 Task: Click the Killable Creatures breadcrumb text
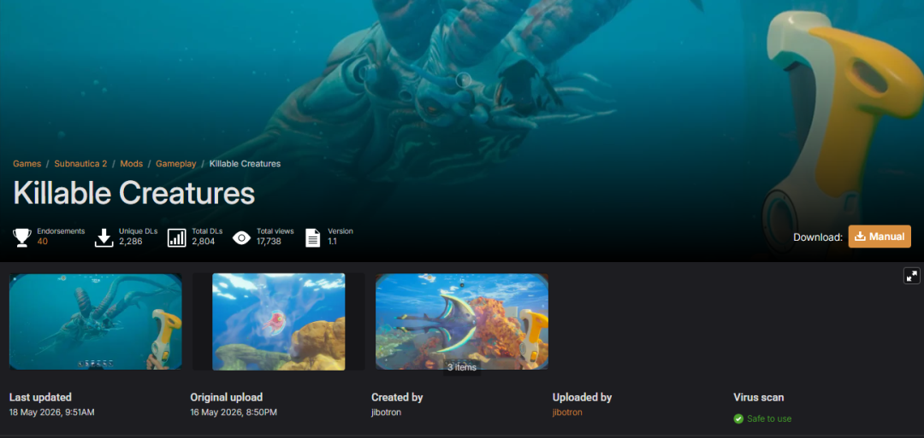pyautogui.click(x=245, y=163)
